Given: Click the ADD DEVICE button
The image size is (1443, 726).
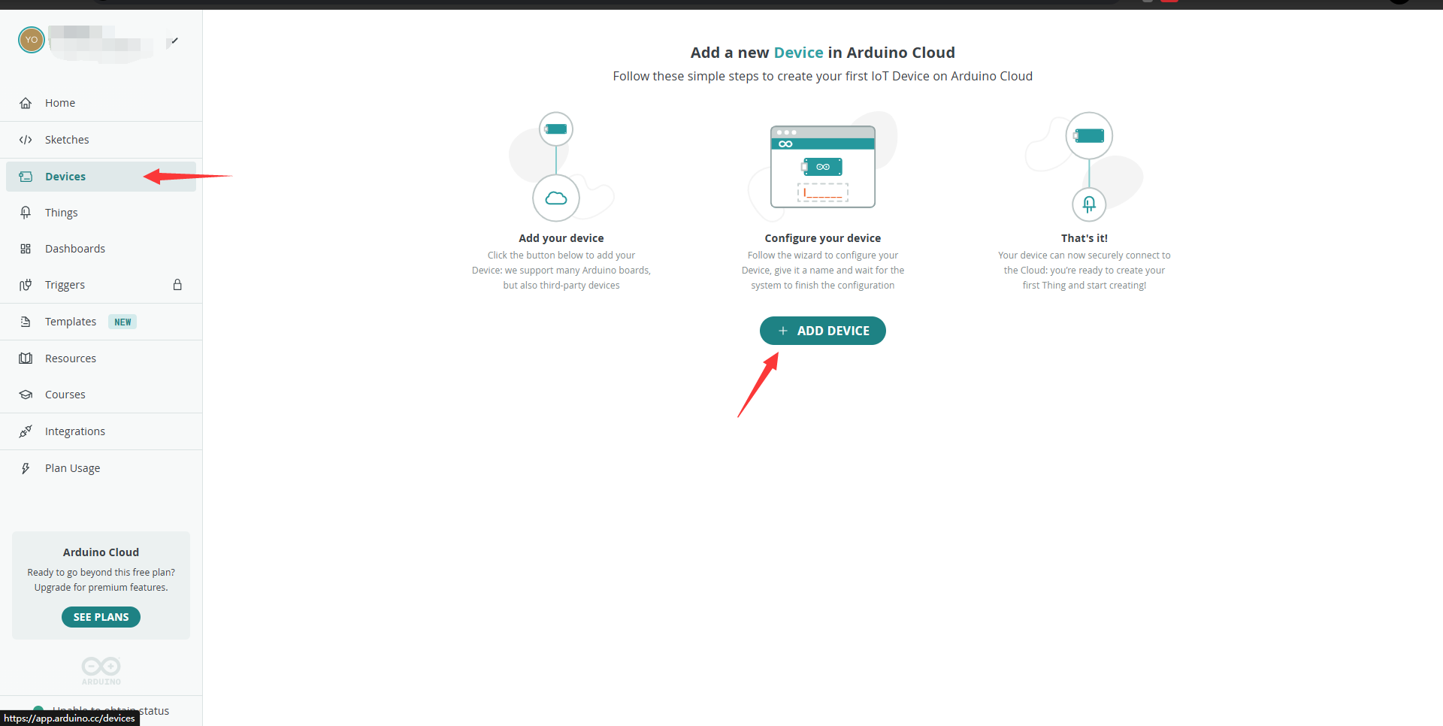Looking at the screenshot, I should (822, 331).
